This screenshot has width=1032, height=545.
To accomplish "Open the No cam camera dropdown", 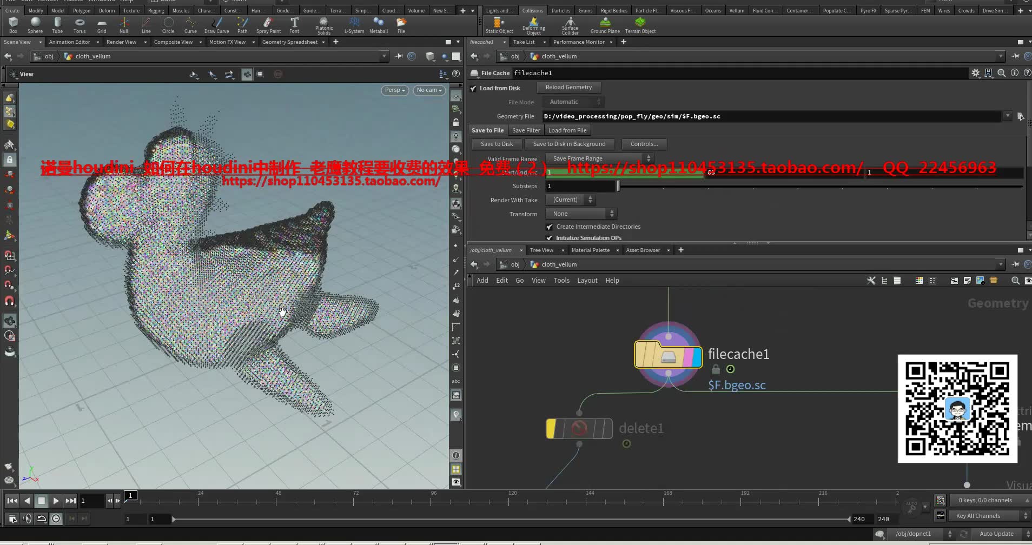I will (429, 90).
